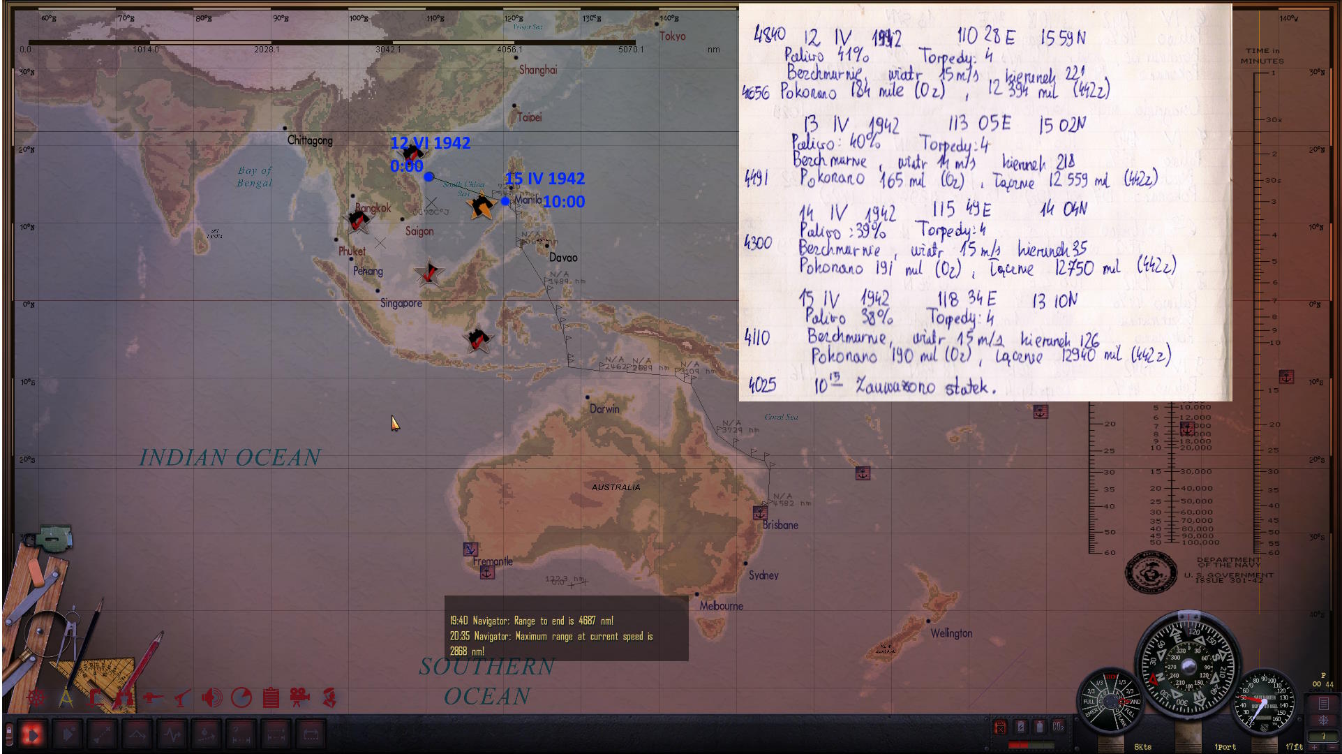Screen dimensions: 1342x754
Task: Toggle the glowing red arrow order button
Action: coord(33,734)
